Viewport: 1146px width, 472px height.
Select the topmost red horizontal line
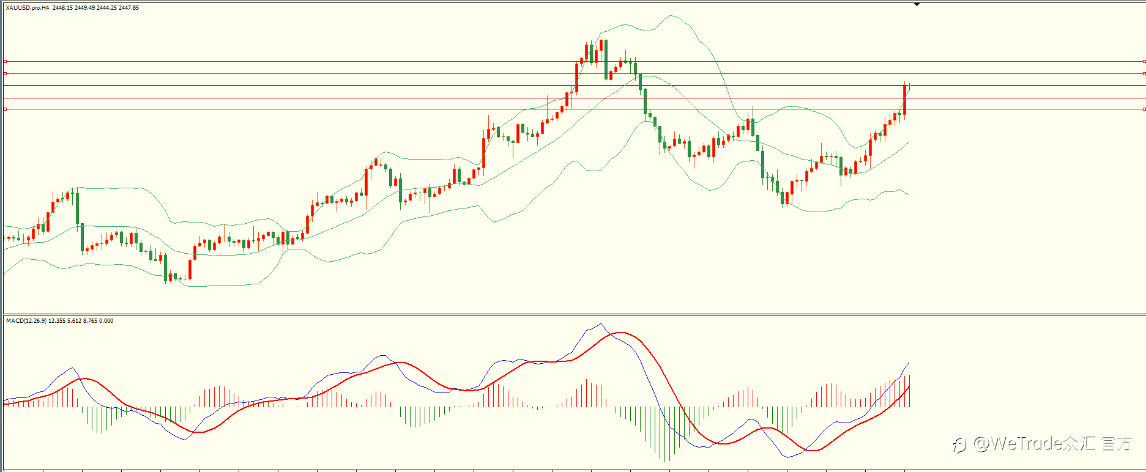click(574, 62)
